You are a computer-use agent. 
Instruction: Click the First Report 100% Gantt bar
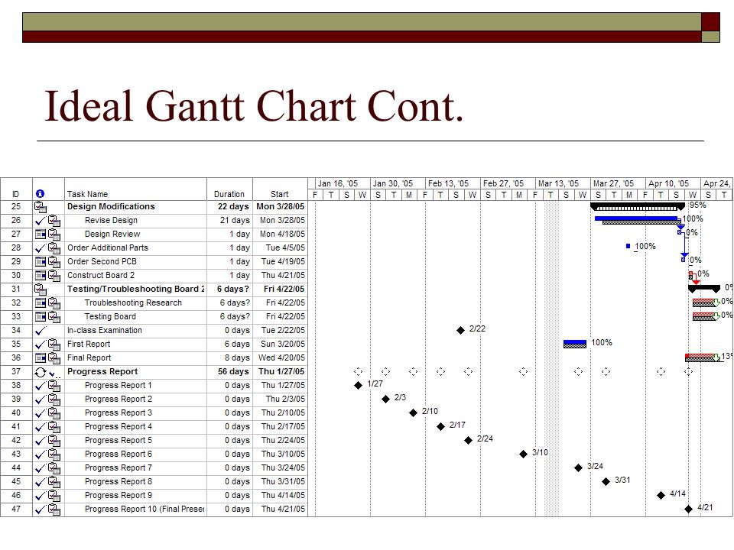575,345
